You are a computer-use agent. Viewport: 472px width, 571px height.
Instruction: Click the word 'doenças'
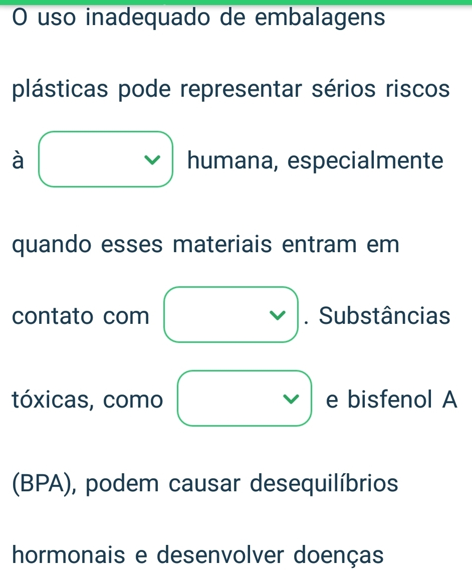[338, 555]
